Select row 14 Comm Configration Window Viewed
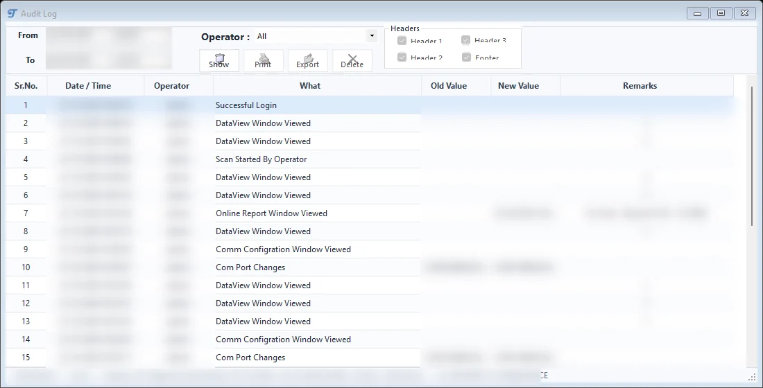Viewport: 763px width, 388px height. (x=370, y=339)
